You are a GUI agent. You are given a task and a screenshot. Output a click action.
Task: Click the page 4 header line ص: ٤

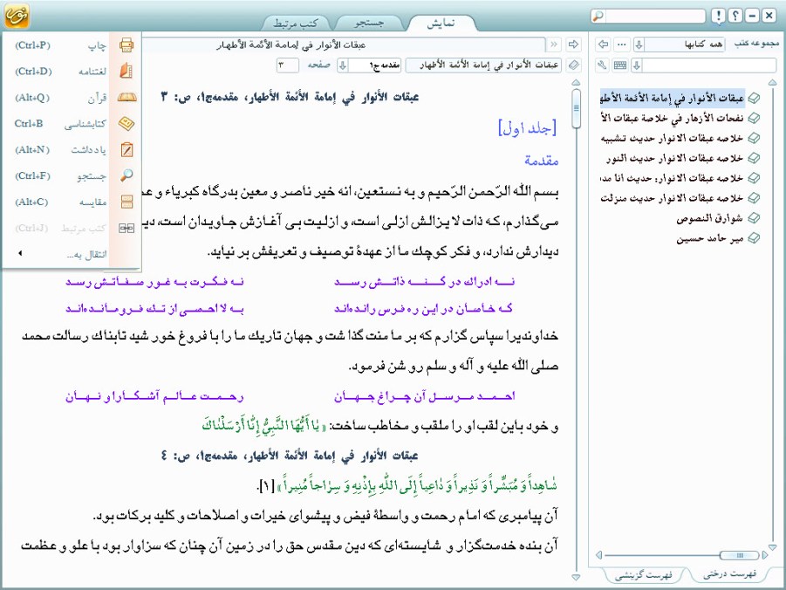tap(290, 456)
